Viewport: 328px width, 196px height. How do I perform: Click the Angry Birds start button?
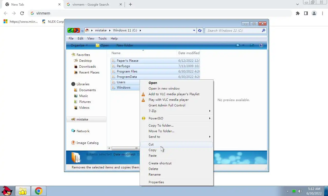[x=7, y=191]
